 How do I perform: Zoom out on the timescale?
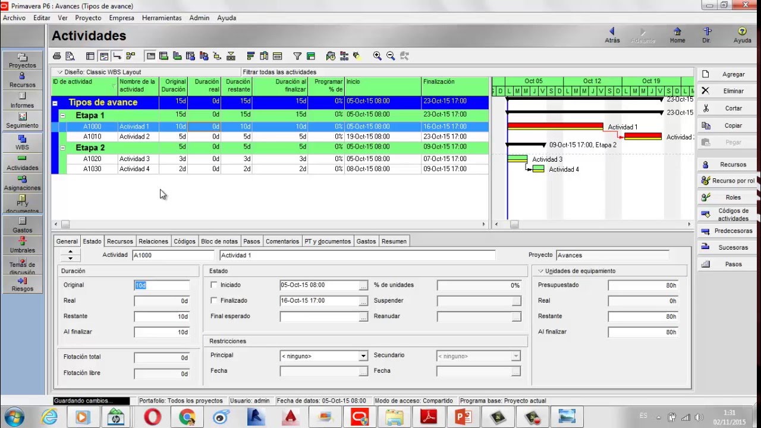tap(391, 56)
